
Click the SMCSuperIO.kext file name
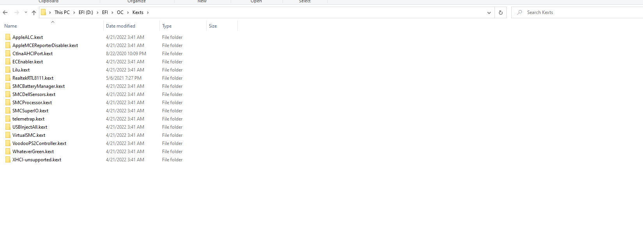[30, 111]
